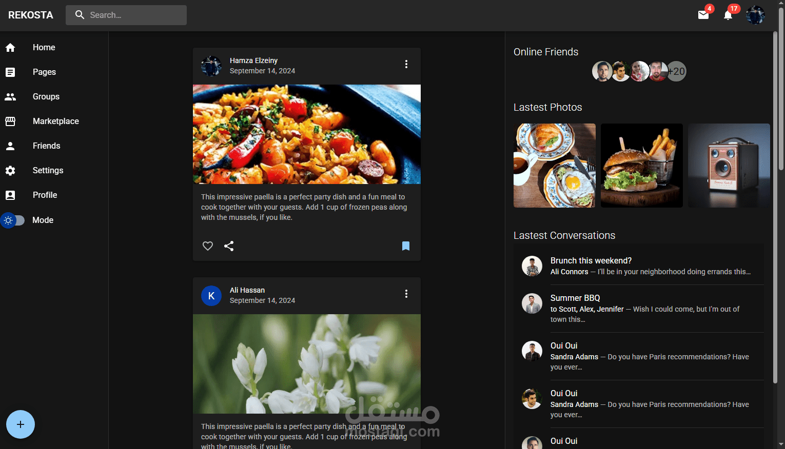Viewport: 785px width, 449px height.
Task: Open Ali Hassan's K avatar
Action: pyautogui.click(x=211, y=296)
